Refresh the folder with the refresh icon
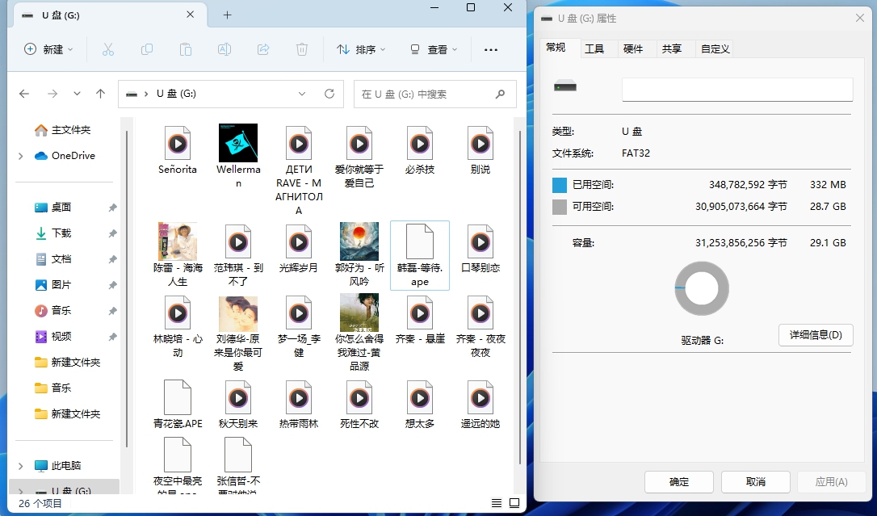The height and width of the screenshot is (516, 877). [x=329, y=94]
